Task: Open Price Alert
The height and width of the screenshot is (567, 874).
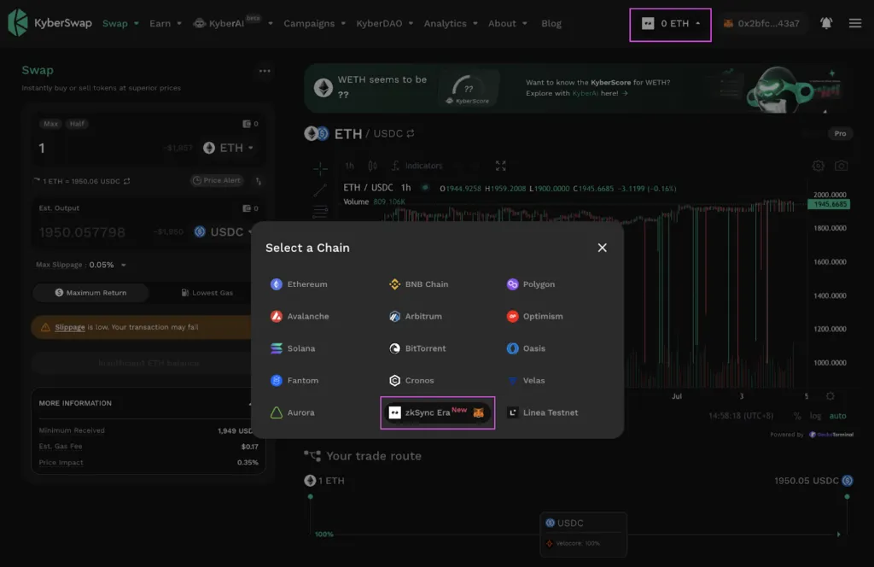Action: point(216,181)
